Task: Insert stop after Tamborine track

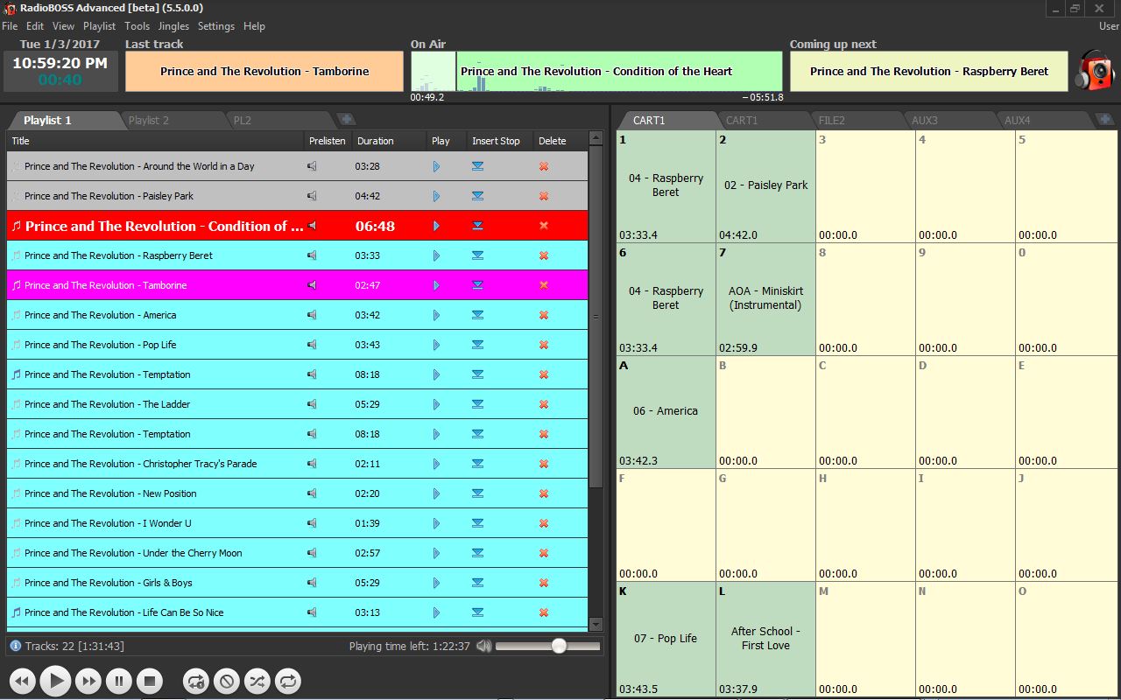Action: [x=477, y=285]
